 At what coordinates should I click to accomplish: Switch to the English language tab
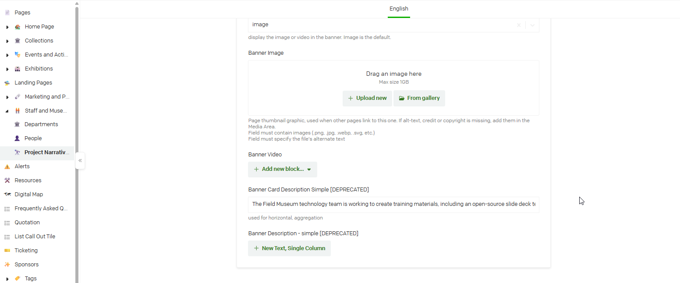[x=399, y=9]
